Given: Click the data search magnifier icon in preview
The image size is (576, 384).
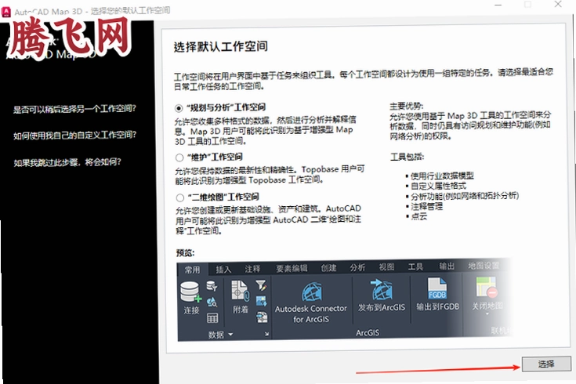Looking at the screenshot, I should tap(212, 302).
